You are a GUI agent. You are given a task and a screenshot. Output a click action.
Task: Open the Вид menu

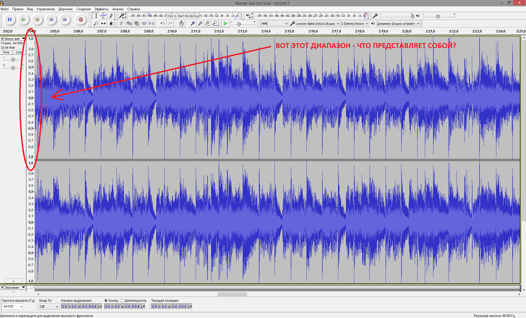pos(30,9)
